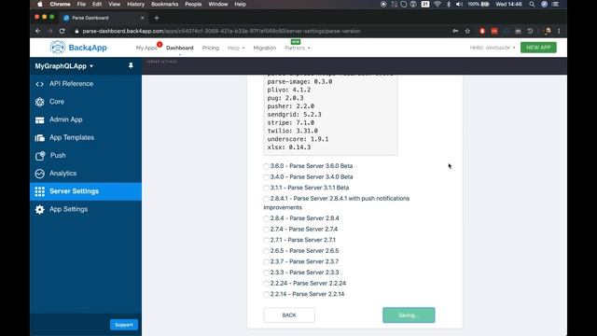Go to Dashboard navigation item
Viewport: 597px width, 336px height.
180,48
